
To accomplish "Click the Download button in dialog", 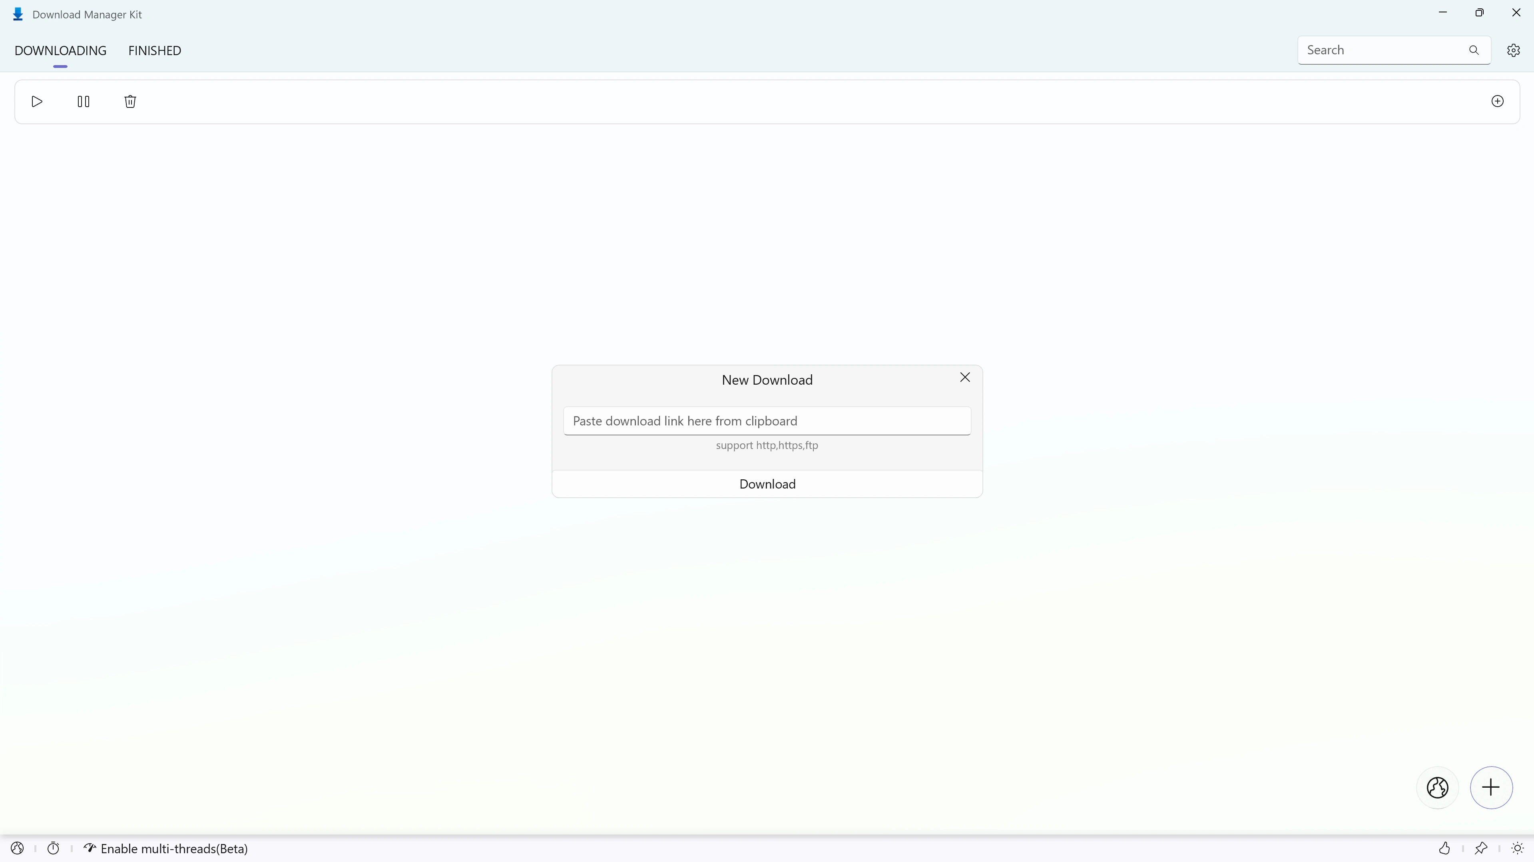I will [x=767, y=483].
